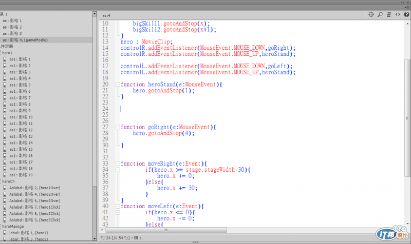
Task: Click script icon beside as1: 影格 10
Action: click(5, 117)
